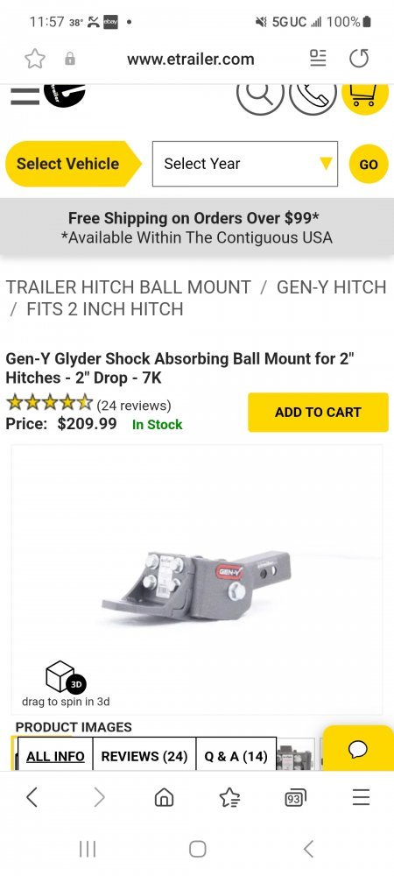Expand the Select Year dropdown

coord(245,164)
